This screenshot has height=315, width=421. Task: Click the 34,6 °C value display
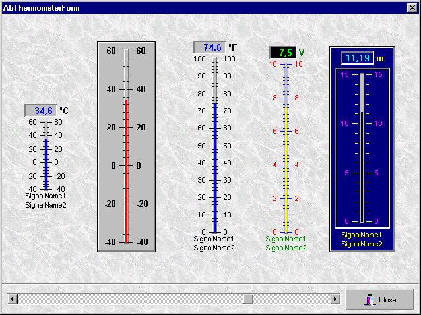tap(40, 111)
